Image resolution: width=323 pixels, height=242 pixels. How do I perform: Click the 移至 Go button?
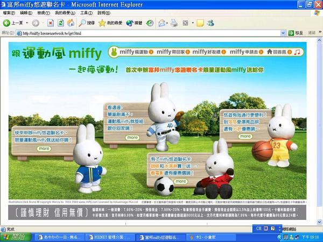(296, 33)
